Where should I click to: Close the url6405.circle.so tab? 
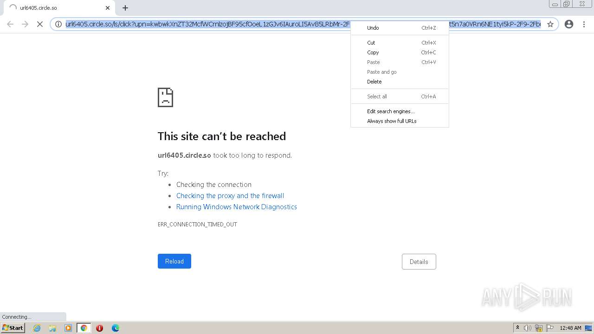click(108, 8)
